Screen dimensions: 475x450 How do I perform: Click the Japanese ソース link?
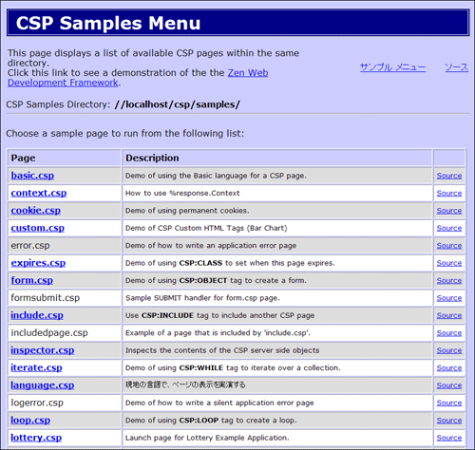click(x=456, y=67)
